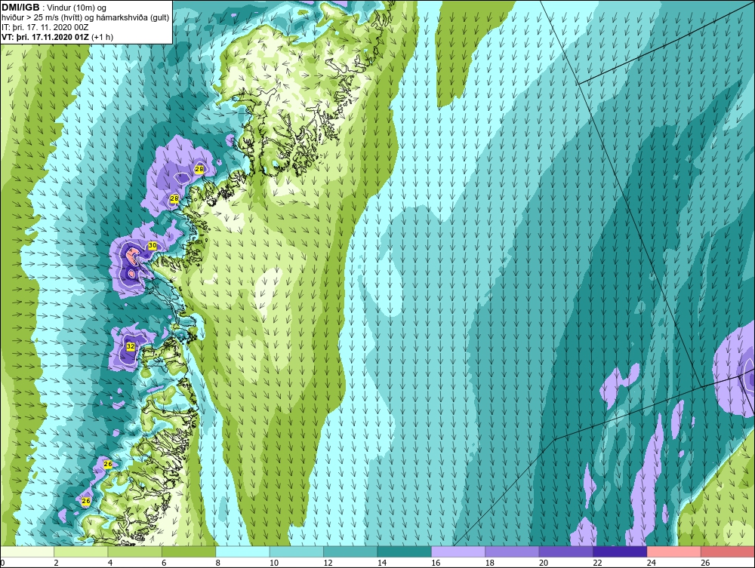Select the 20–22 m/s violet swatch
Image resolution: width=755 pixels, height=568 pixels.
566,551
